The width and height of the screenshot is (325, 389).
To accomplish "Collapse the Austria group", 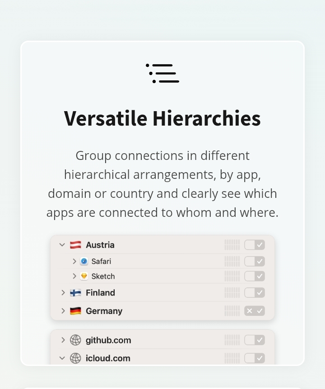I will point(62,245).
